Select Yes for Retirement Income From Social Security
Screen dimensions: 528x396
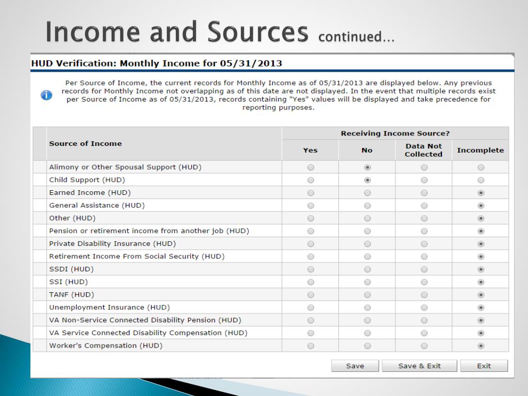pos(310,257)
